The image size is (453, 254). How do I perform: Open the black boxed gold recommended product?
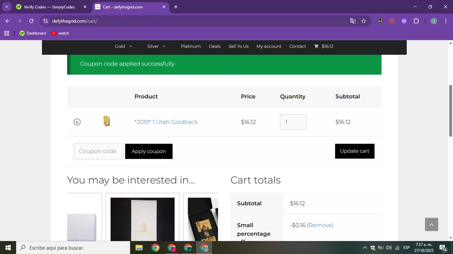(203, 219)
